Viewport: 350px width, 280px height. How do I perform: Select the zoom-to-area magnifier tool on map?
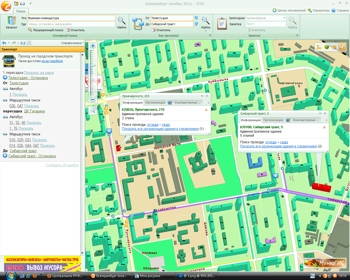pos(93,111)
